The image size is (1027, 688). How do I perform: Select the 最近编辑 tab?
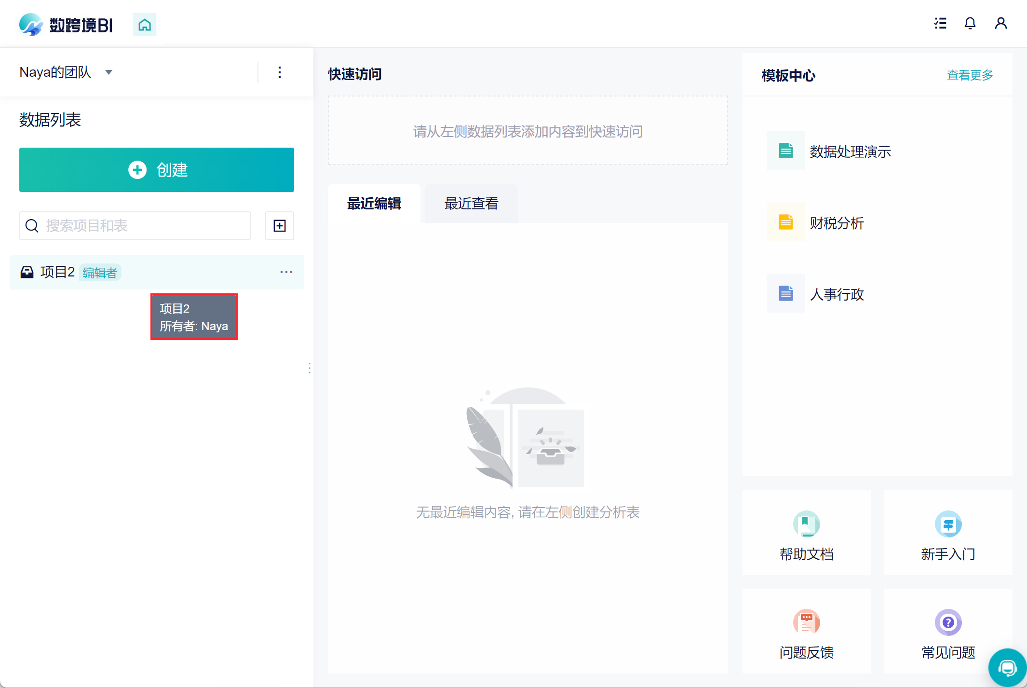click(374, 204)
